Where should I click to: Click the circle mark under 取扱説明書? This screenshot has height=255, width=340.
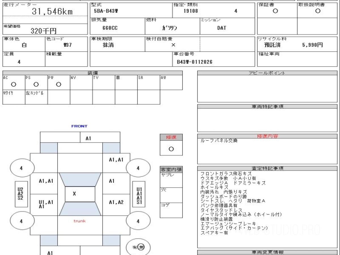click(x=318, y=11)
